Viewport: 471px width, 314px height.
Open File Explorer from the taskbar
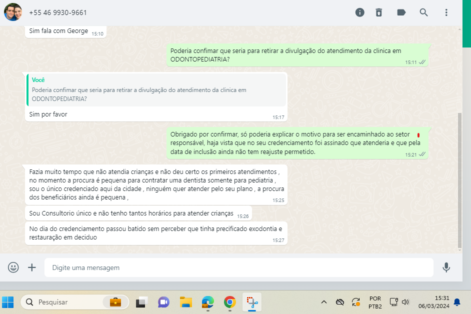186,302
